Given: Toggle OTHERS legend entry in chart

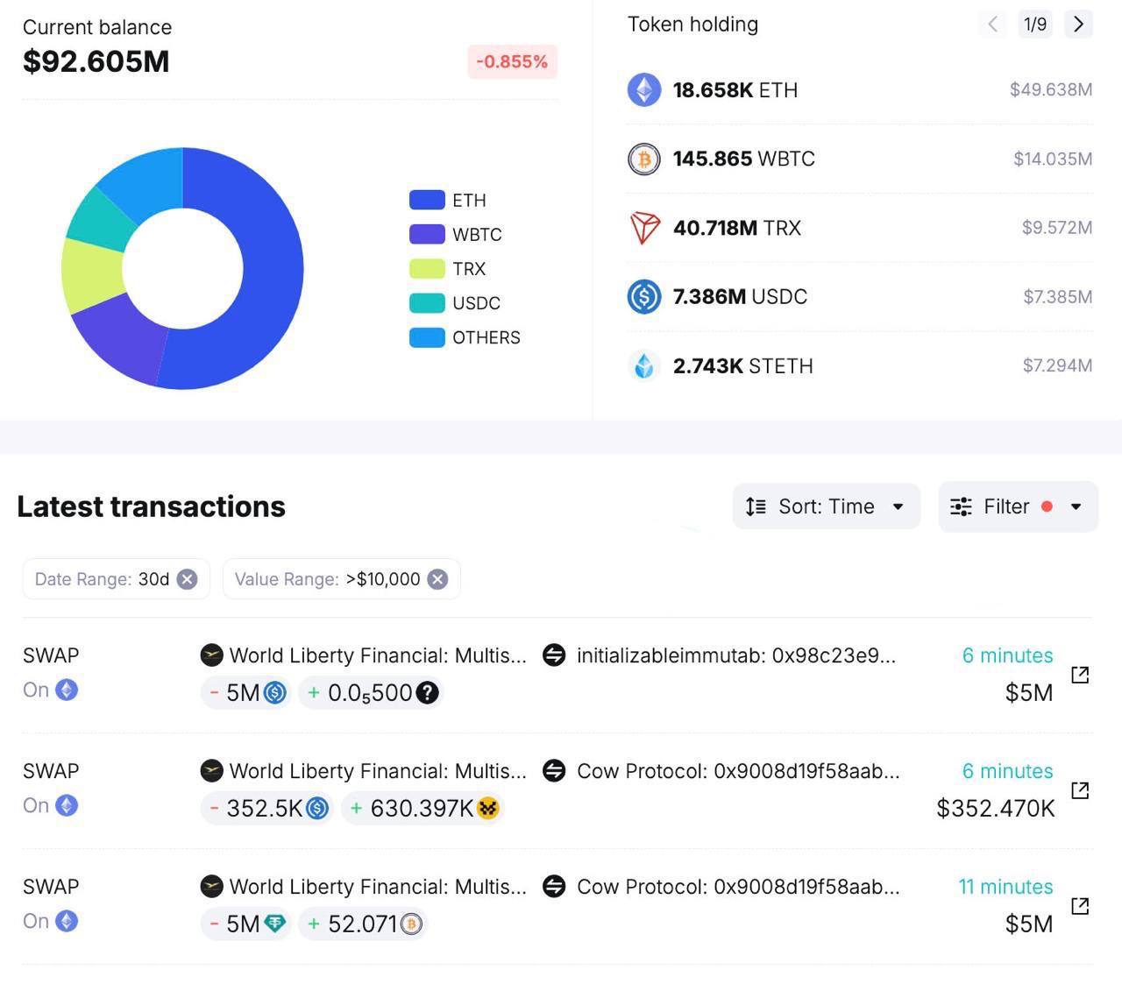Looking at the screenshot, I should pos(465,337).
